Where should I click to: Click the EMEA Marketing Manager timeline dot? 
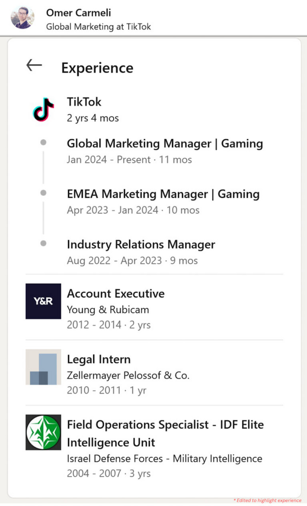point(44,193)
